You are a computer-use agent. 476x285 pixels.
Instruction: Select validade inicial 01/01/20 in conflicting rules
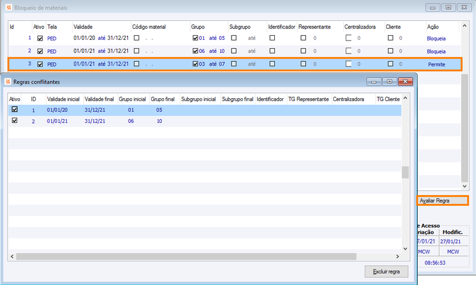point(57,110)
